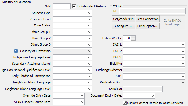Decrease Tuition Weeks with down arrow
This screenshot has width=188, height=106.
133,40
